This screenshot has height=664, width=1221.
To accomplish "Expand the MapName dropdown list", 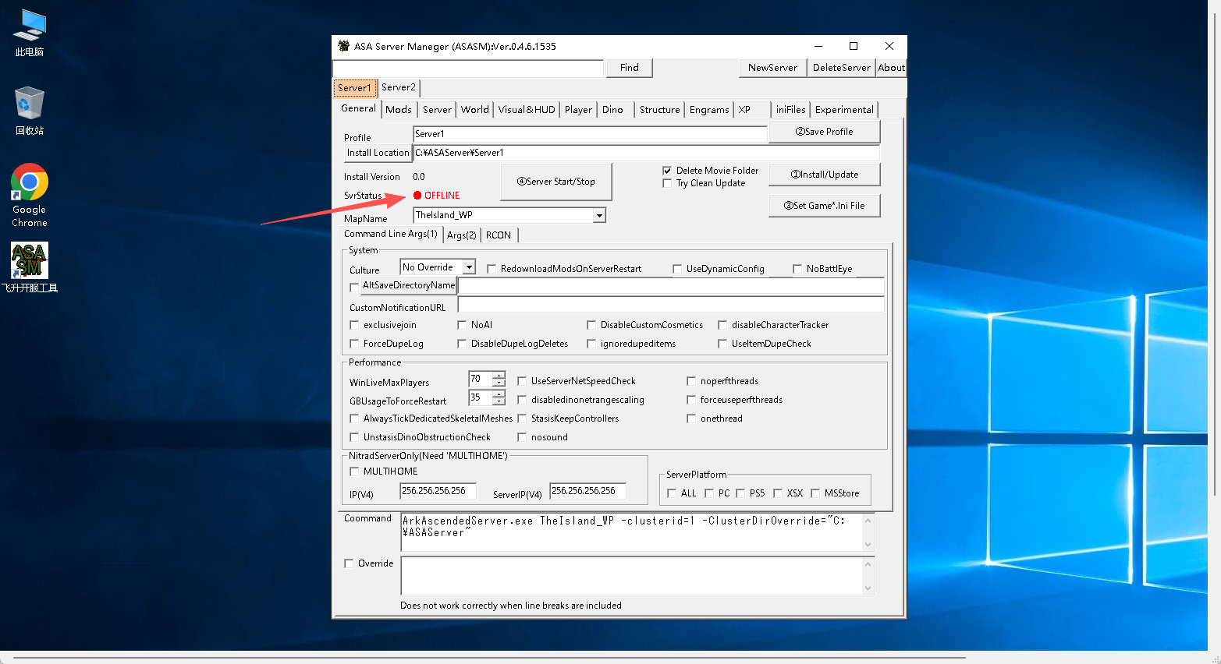I will pos(599,215).
